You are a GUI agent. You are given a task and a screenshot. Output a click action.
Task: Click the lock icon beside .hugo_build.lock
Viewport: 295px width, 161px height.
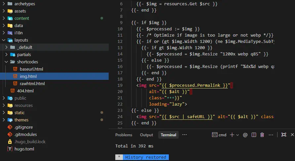coord(10,142)
